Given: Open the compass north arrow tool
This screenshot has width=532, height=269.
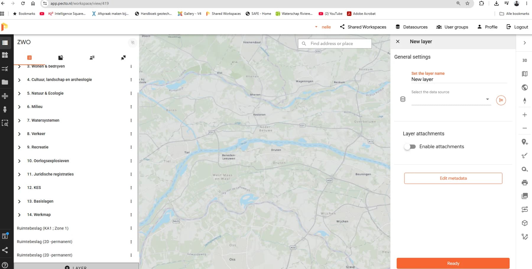Looking at the screenshot, I should tap(525, 101).
